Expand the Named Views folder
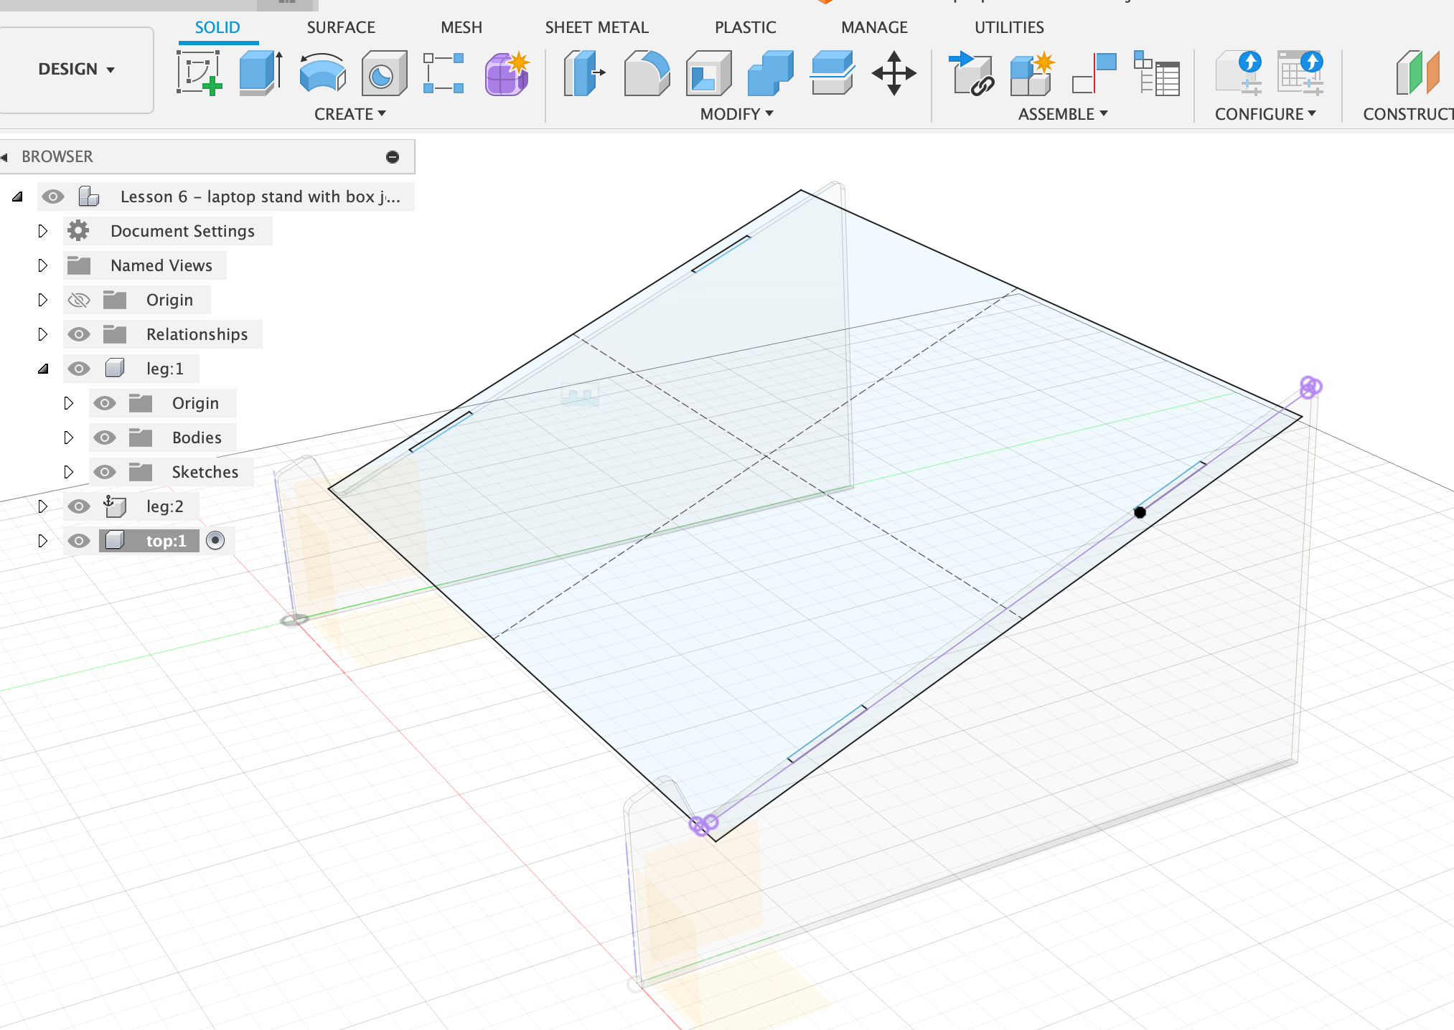 pos(42,265)
